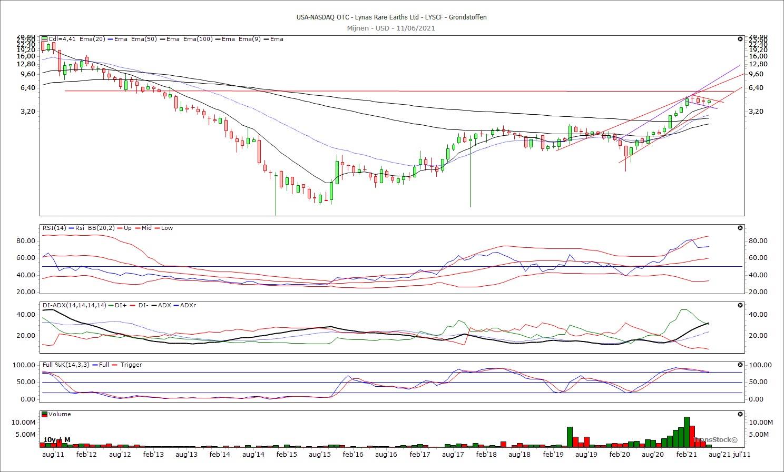Click the RSI(14) panel label
Screen dimensions: 784x472
coord(54,228)
